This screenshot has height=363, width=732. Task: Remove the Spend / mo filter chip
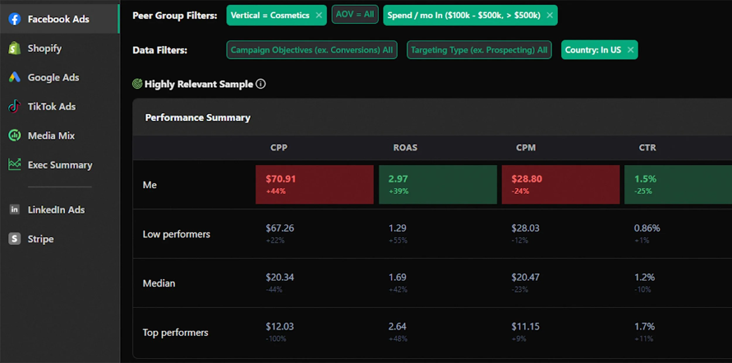tap(550, 15)
